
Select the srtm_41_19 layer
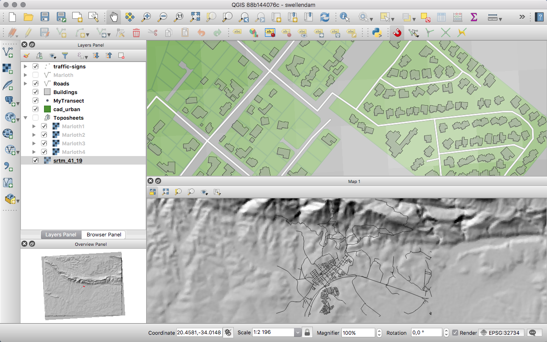point(68,161)
